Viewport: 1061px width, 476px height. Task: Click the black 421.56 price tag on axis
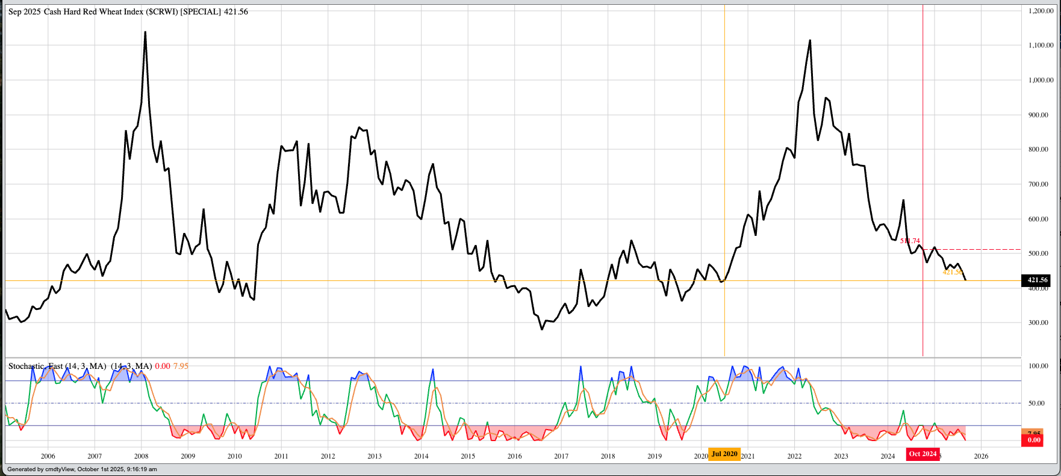coord(1037,280)
